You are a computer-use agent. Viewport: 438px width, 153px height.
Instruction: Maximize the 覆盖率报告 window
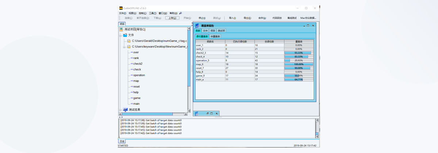308,26
